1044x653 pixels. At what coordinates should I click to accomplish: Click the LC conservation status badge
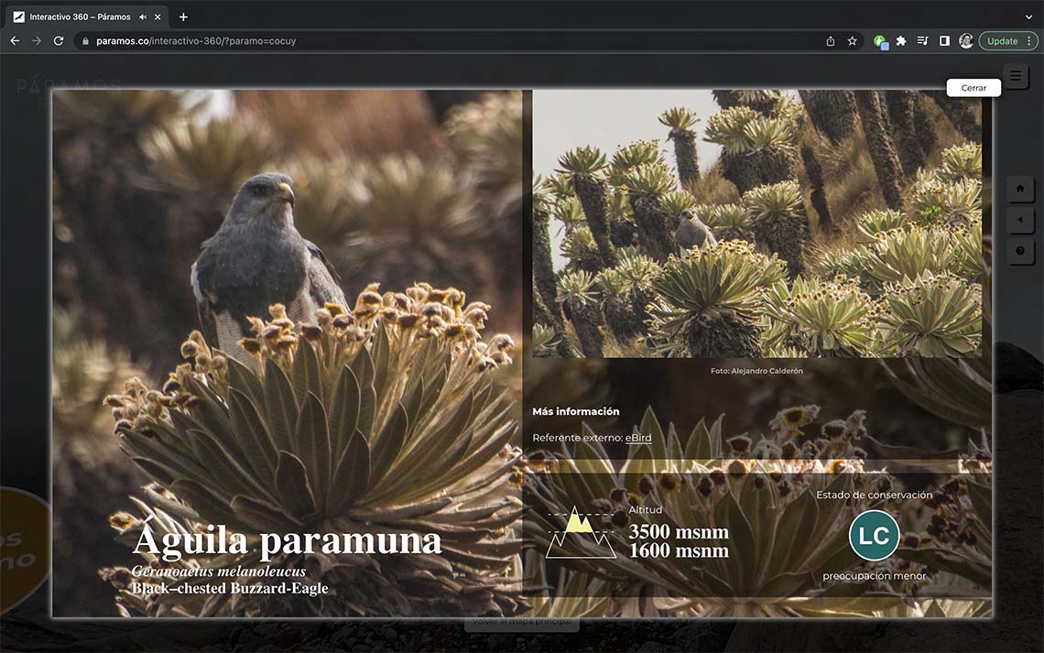(874, 536)
